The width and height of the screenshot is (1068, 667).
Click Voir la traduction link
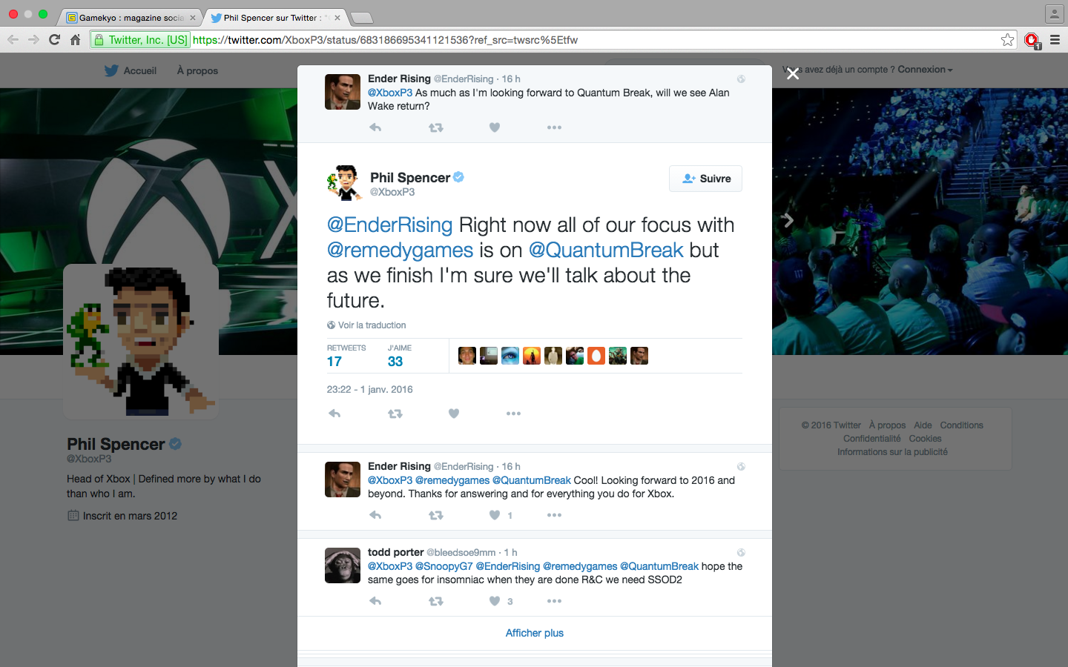[372, 325]
